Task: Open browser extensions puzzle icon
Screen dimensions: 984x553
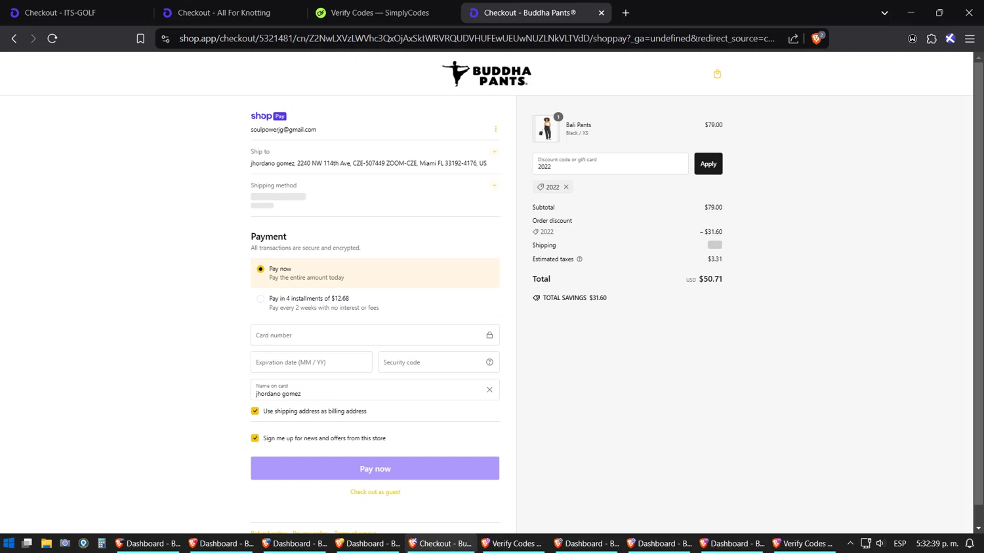Action: click(x=932, y=39)
